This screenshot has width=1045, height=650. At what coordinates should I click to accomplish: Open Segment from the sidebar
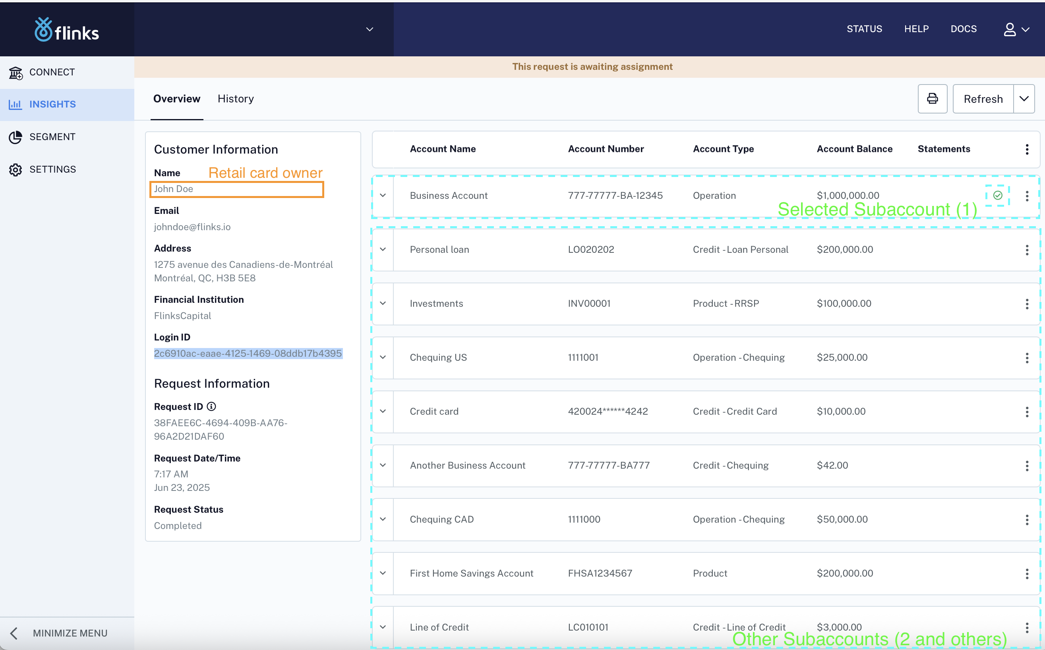52,137
